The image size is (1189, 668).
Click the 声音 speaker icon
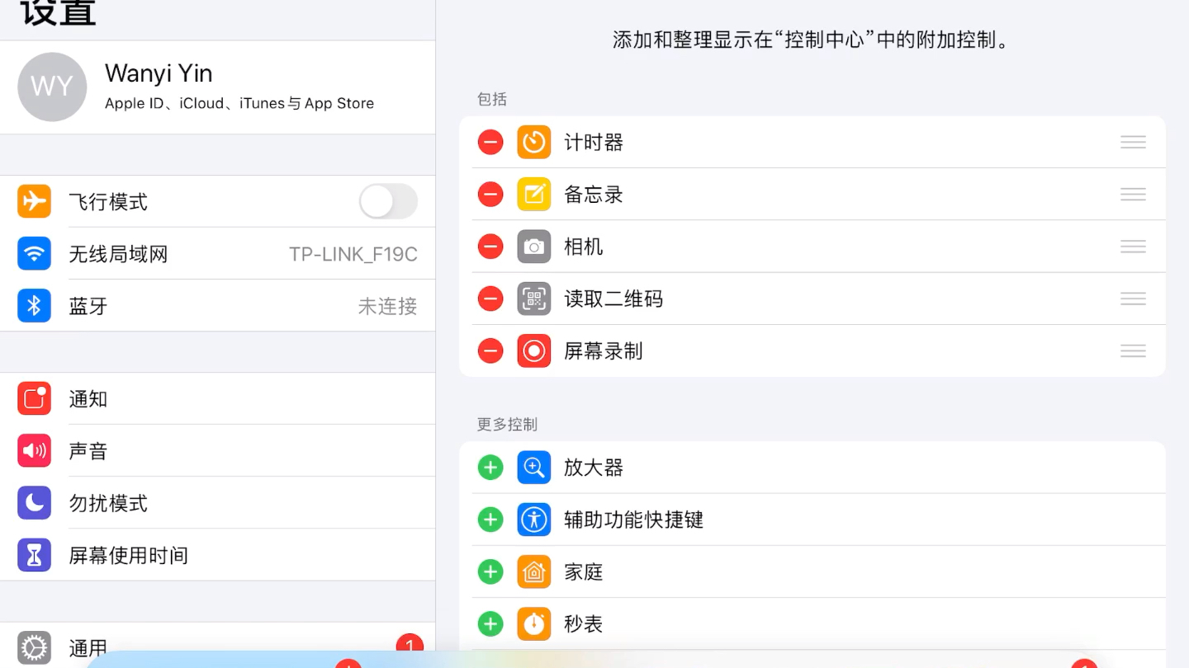point(34,451)
